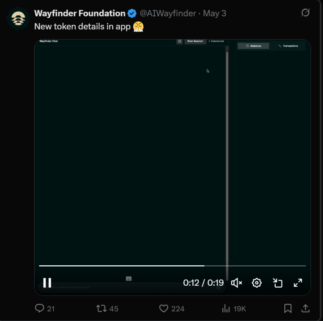This screenshot has height=321, width=323.
Task: Share the post via upload icon
Action: pos(305,309)
